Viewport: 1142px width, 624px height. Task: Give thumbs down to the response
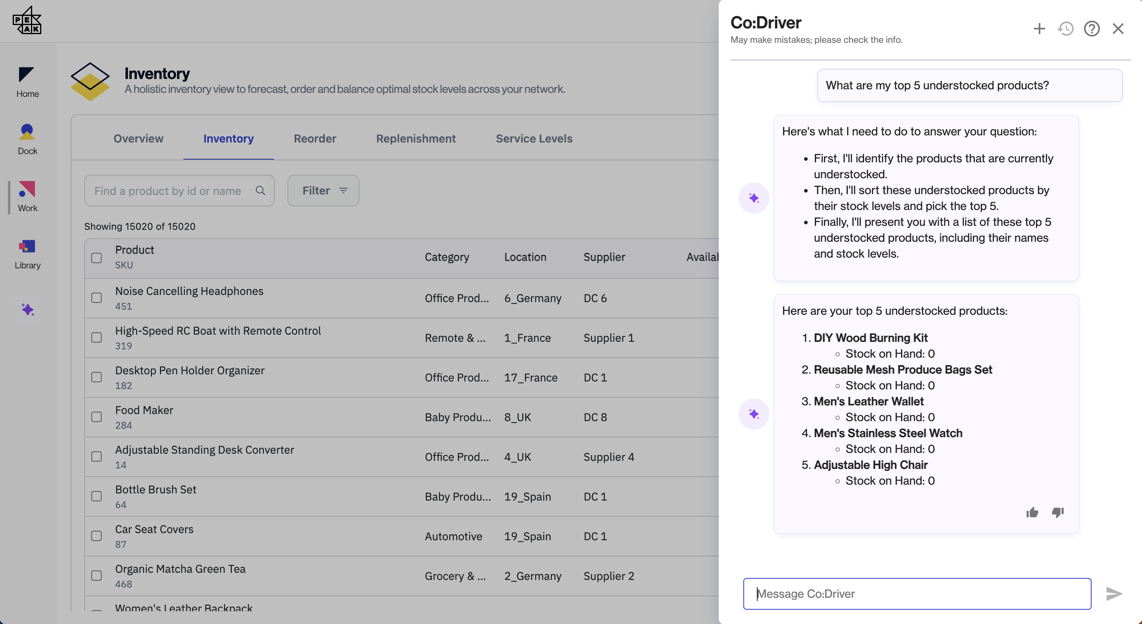click(1058, 512)
